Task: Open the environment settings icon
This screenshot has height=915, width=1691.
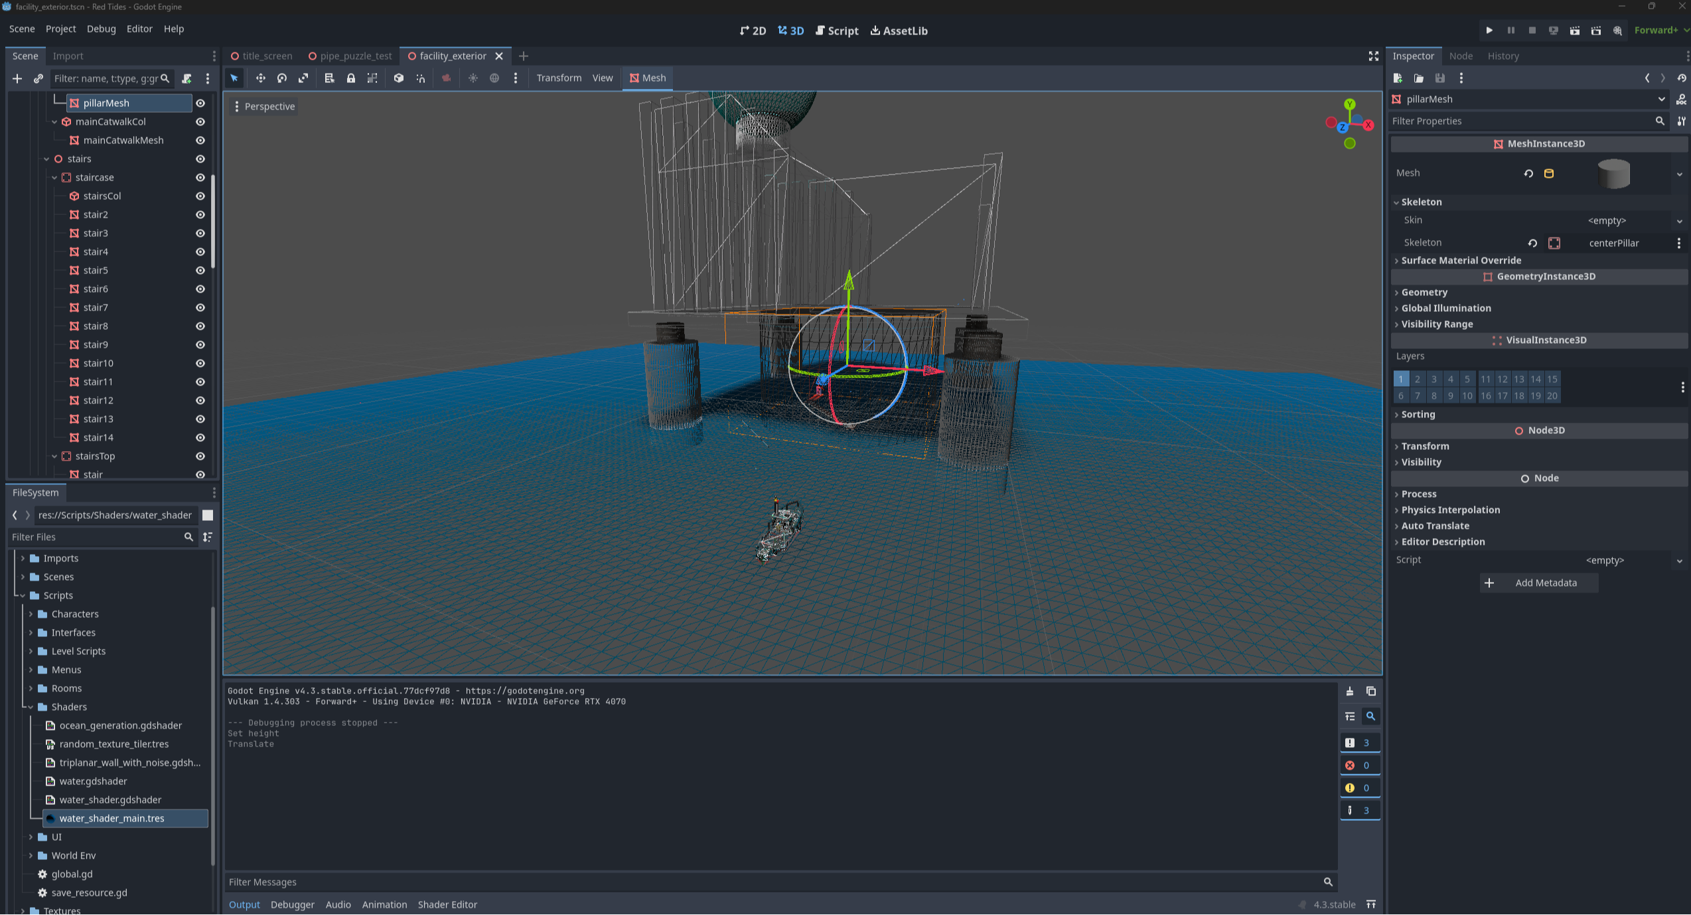Action: point(494,78)
